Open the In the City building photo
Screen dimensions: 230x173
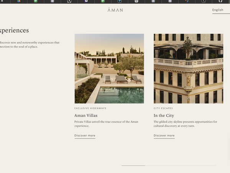(189, 68)
